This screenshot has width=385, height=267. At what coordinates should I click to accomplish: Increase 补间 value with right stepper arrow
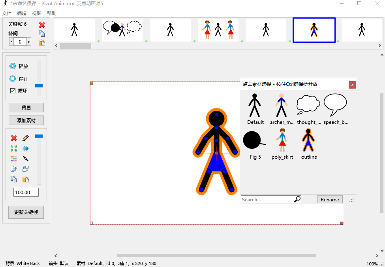click(x=29, y=42)
